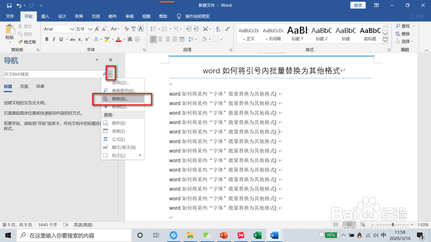The height and width of the screenshot is (242, 431).
Task: Choose 替换(R)... from the dropdown menu
Action: [x=123, y=99]
